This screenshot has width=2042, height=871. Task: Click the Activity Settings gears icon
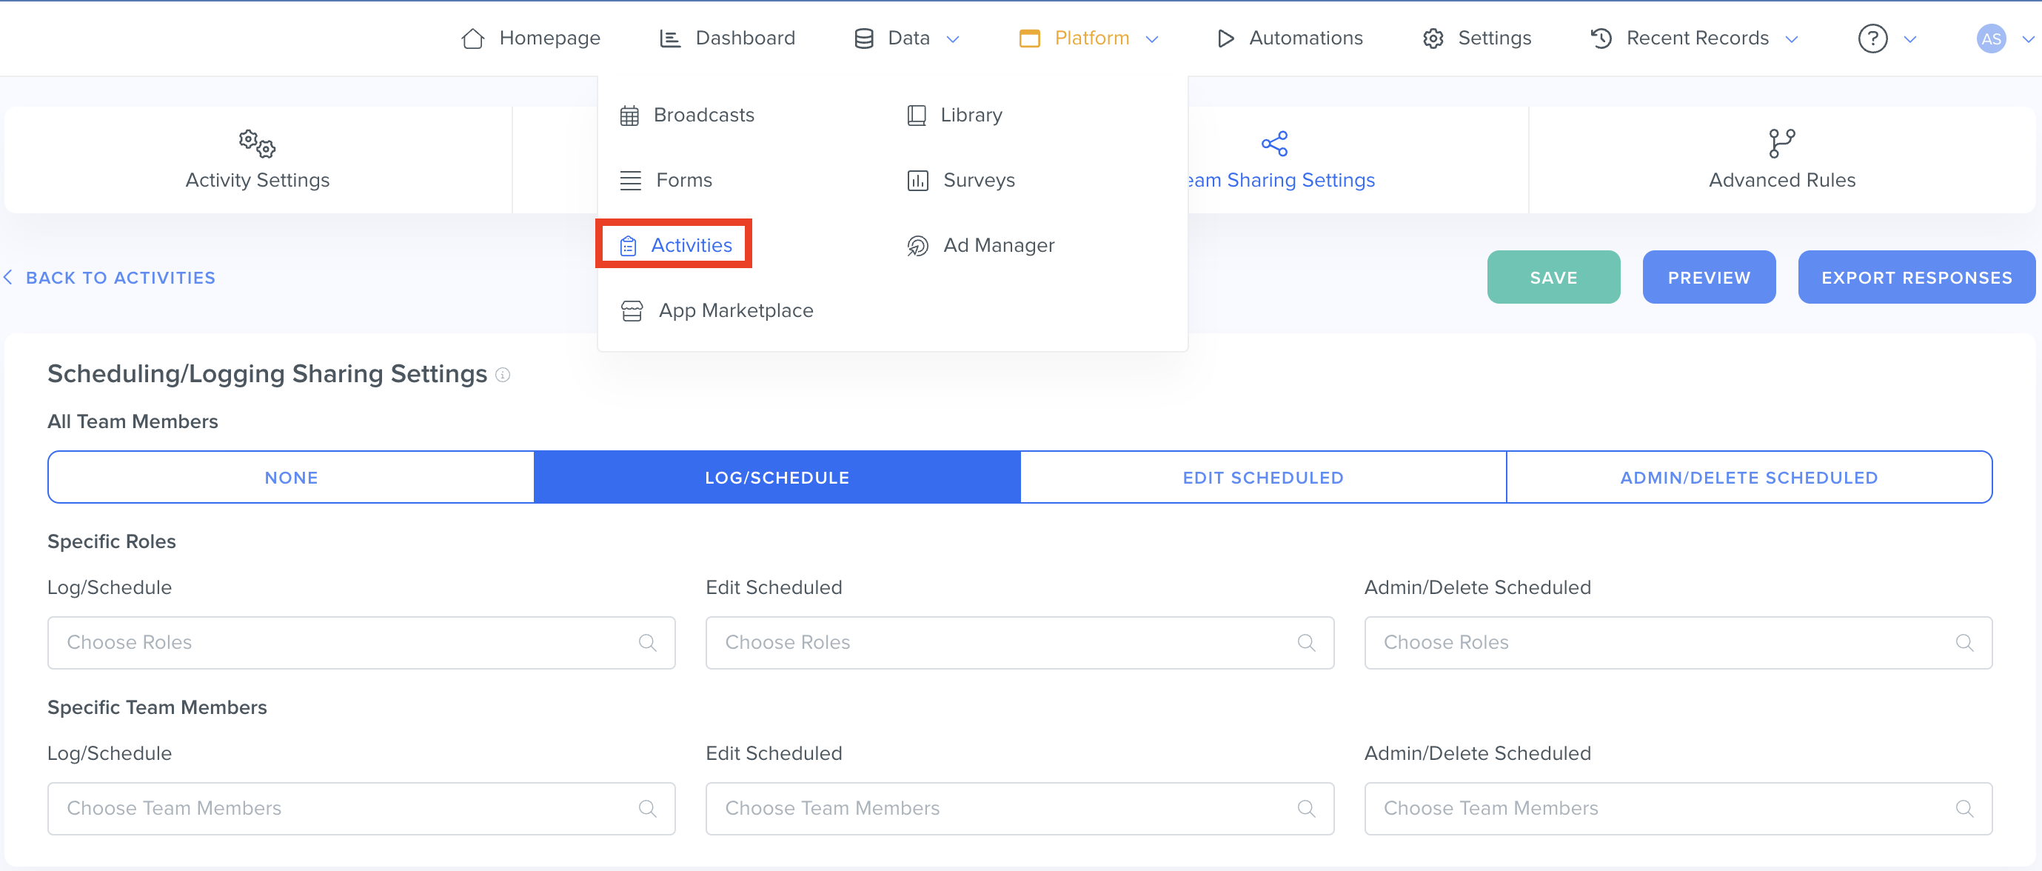(257, 143)
